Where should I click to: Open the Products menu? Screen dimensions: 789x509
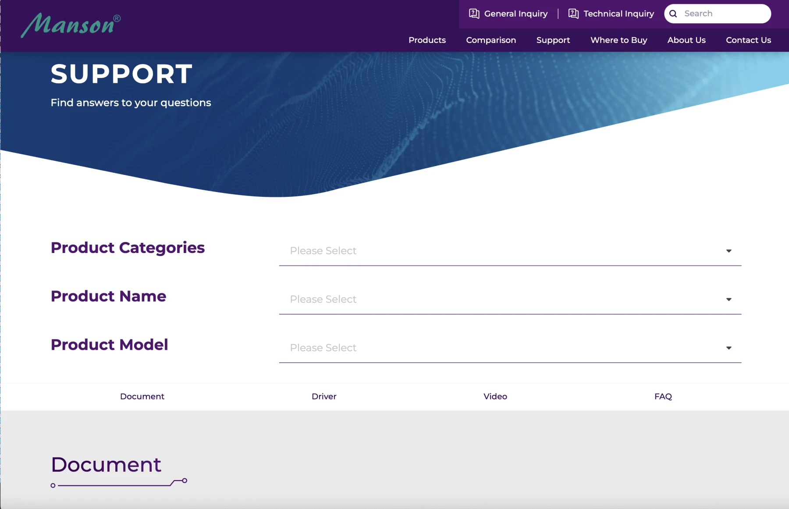pos(427,40)
